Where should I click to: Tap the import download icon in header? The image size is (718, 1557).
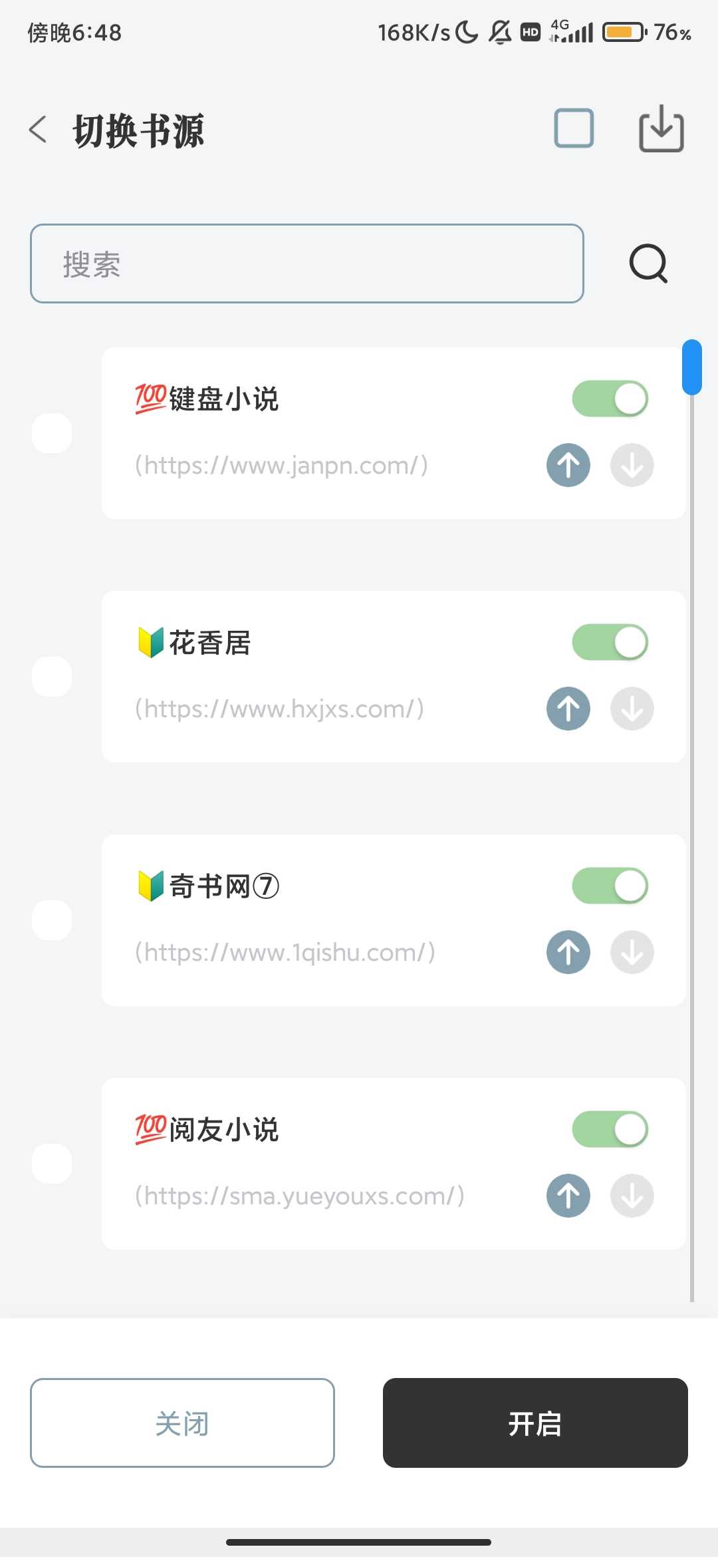click(661, 128)
